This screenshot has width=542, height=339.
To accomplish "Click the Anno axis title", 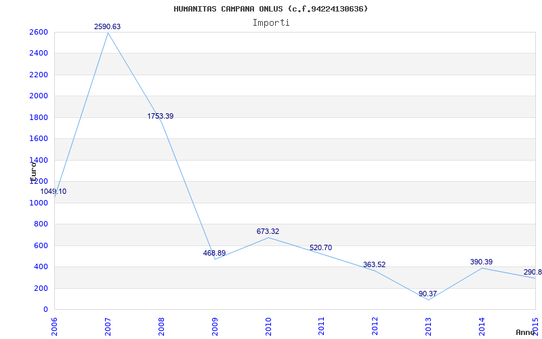I will (525, 332).
